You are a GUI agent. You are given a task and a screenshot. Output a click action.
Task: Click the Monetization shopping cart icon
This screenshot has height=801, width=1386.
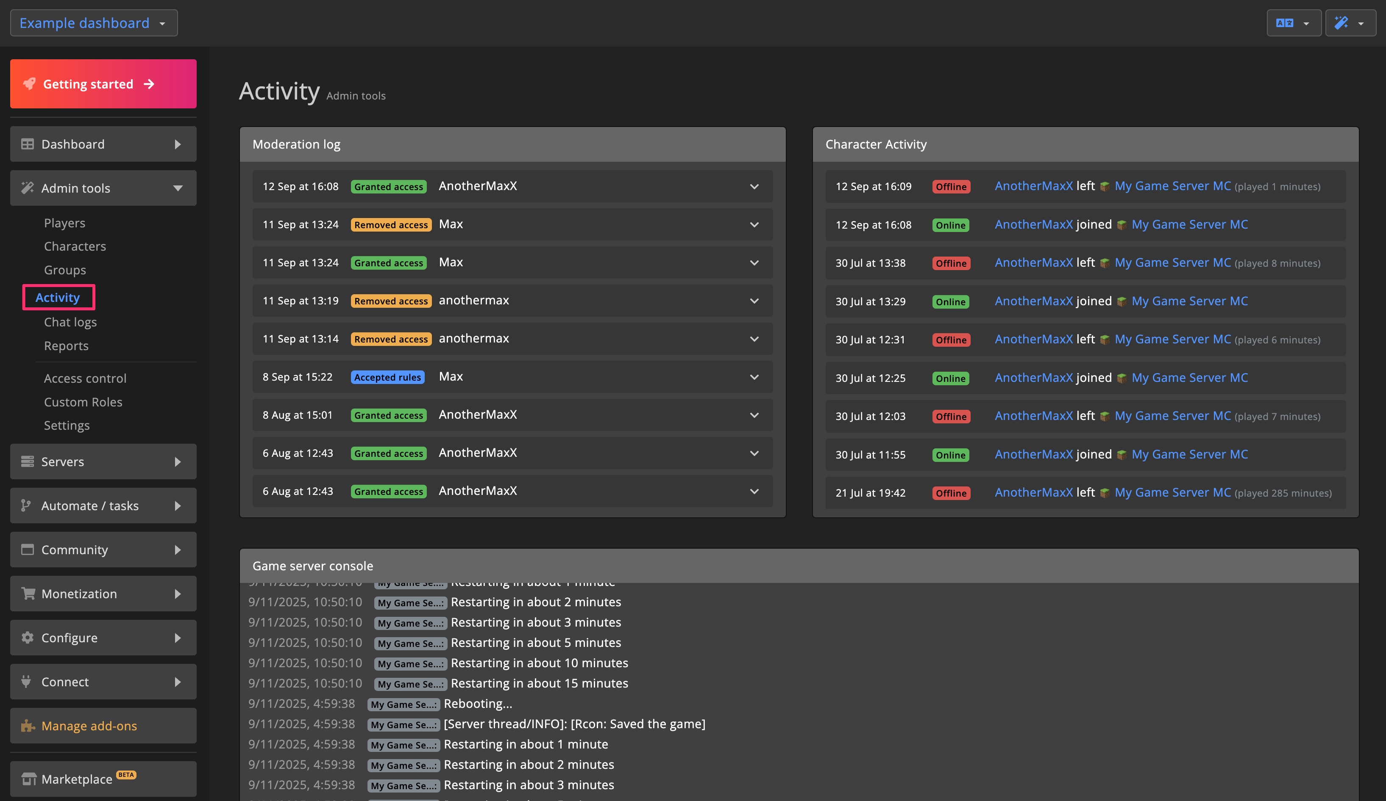point(28,593)
